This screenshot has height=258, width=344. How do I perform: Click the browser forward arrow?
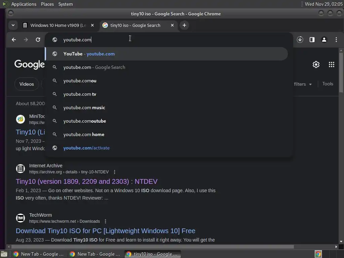point(26,40)
